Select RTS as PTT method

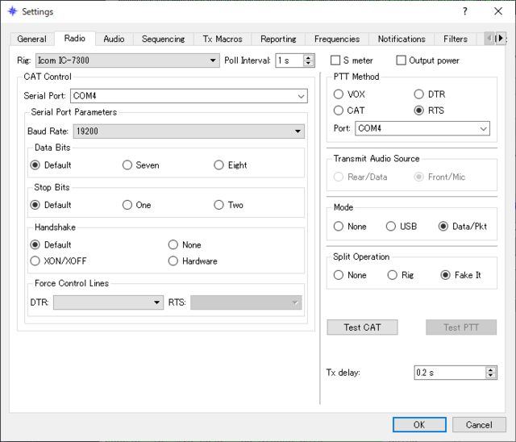[418, 110]
